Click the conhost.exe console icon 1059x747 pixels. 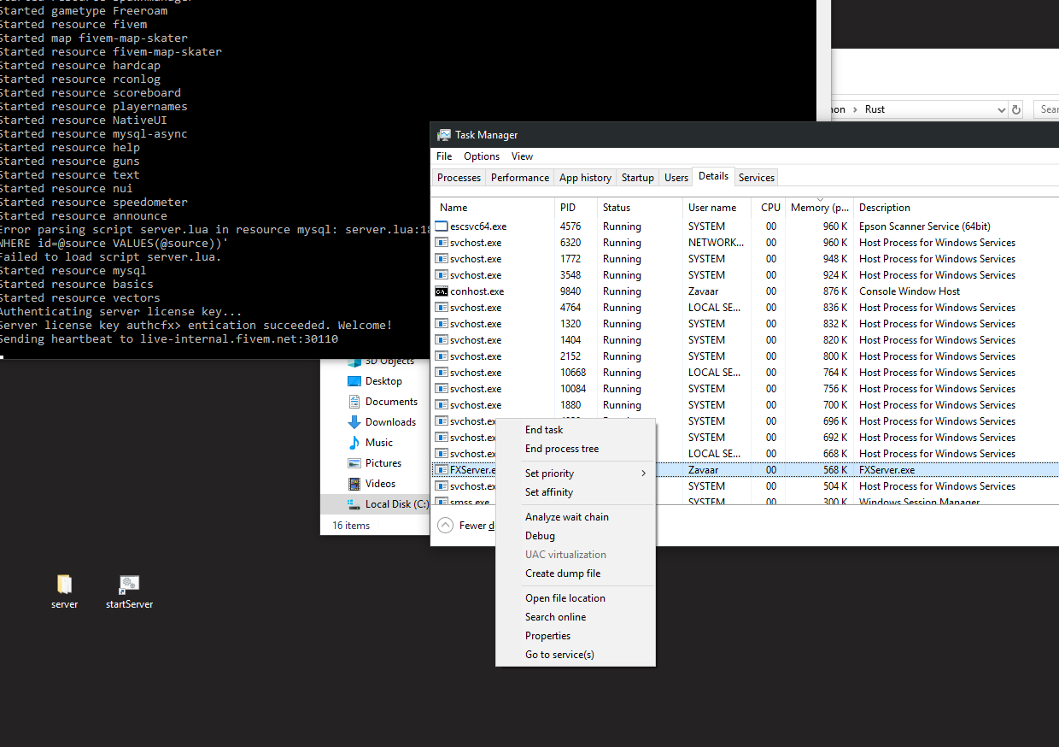coord(442,291)
